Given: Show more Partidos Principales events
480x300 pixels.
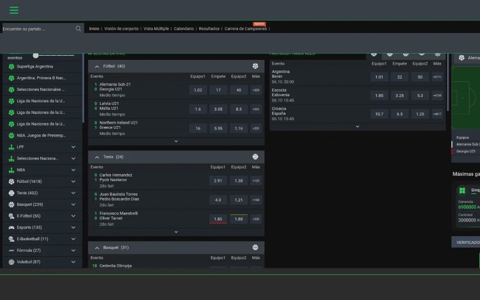Looking at the screenshot, I should (x=357, y=126).
